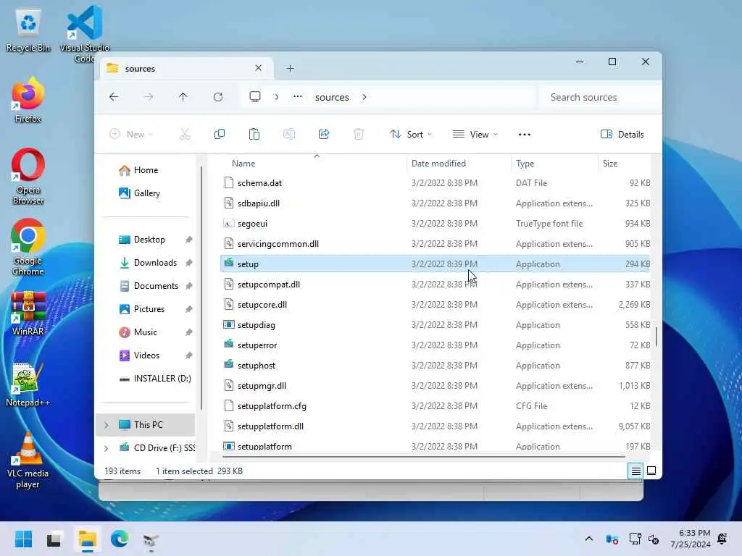Image resolution: width=742 pixels, height=556 pixels.
Task: Share the selected setup file
Action: click(324, 134)
